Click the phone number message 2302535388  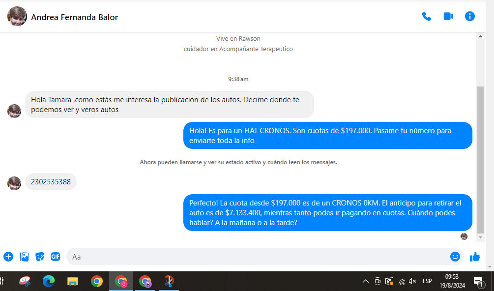coord(51,182)
